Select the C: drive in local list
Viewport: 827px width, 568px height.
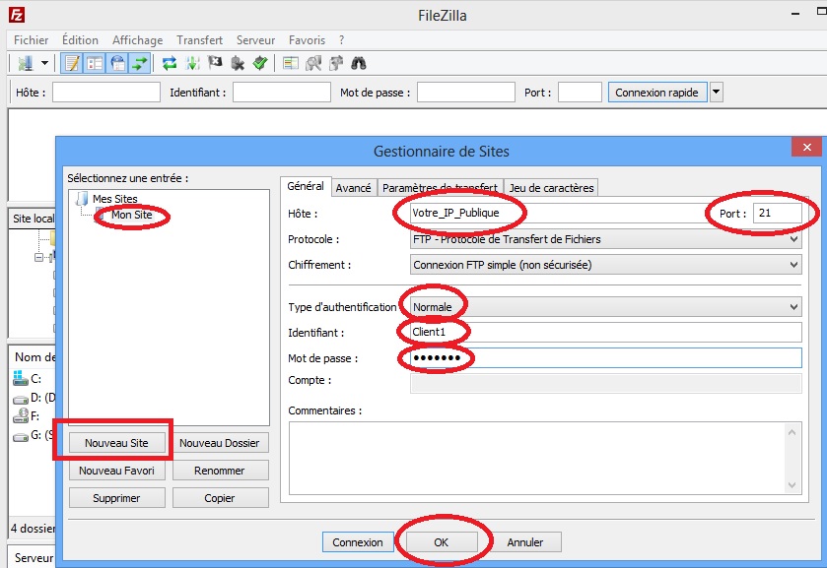click(28, 378)
